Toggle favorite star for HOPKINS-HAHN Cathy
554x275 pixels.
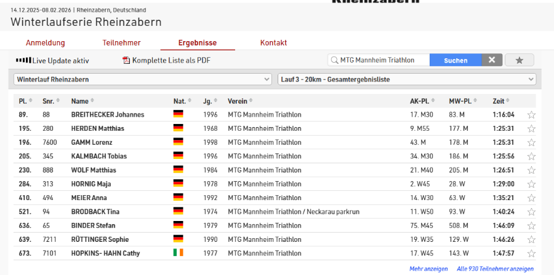[531, 254]
